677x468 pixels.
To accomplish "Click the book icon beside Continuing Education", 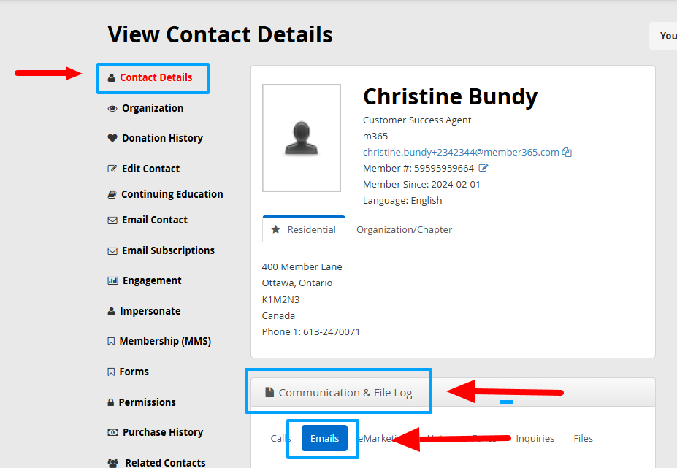I will (112, 195).
